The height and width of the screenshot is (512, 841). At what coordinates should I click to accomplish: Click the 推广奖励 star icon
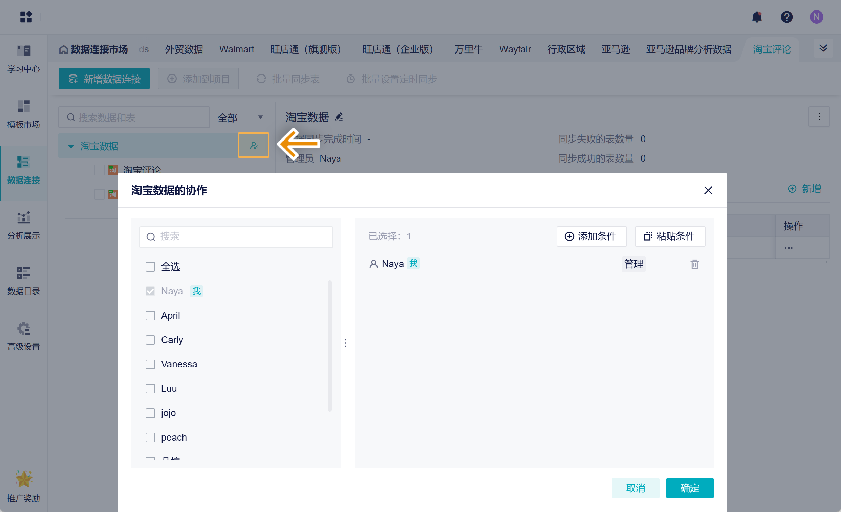point(24,478)
